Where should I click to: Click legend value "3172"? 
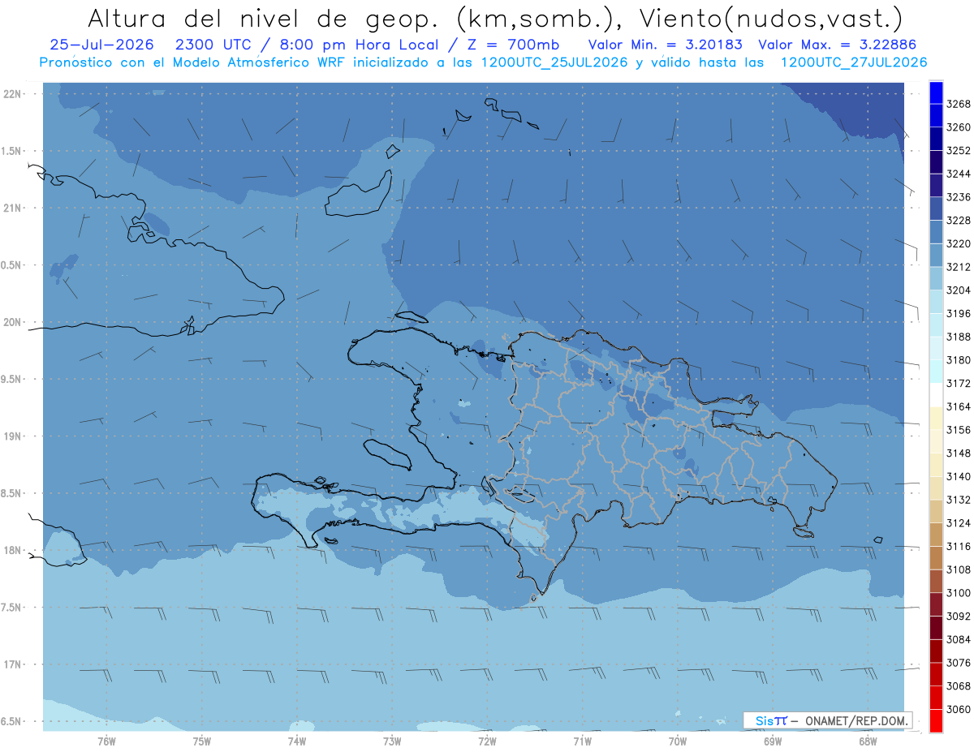[959, 383]
